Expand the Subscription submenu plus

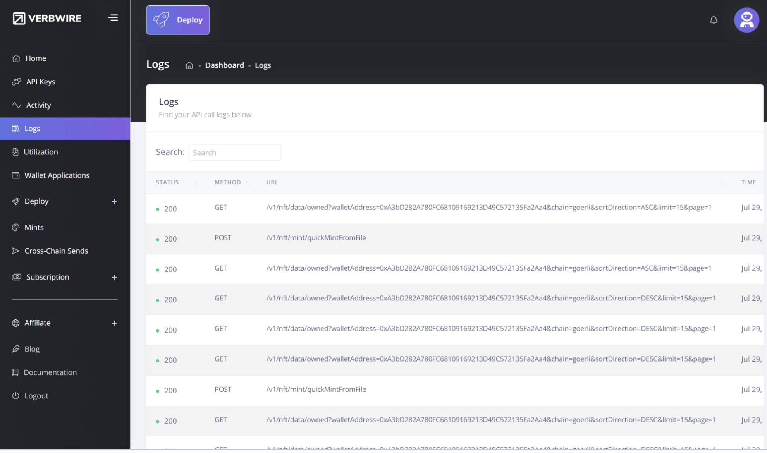click(114, 278)
